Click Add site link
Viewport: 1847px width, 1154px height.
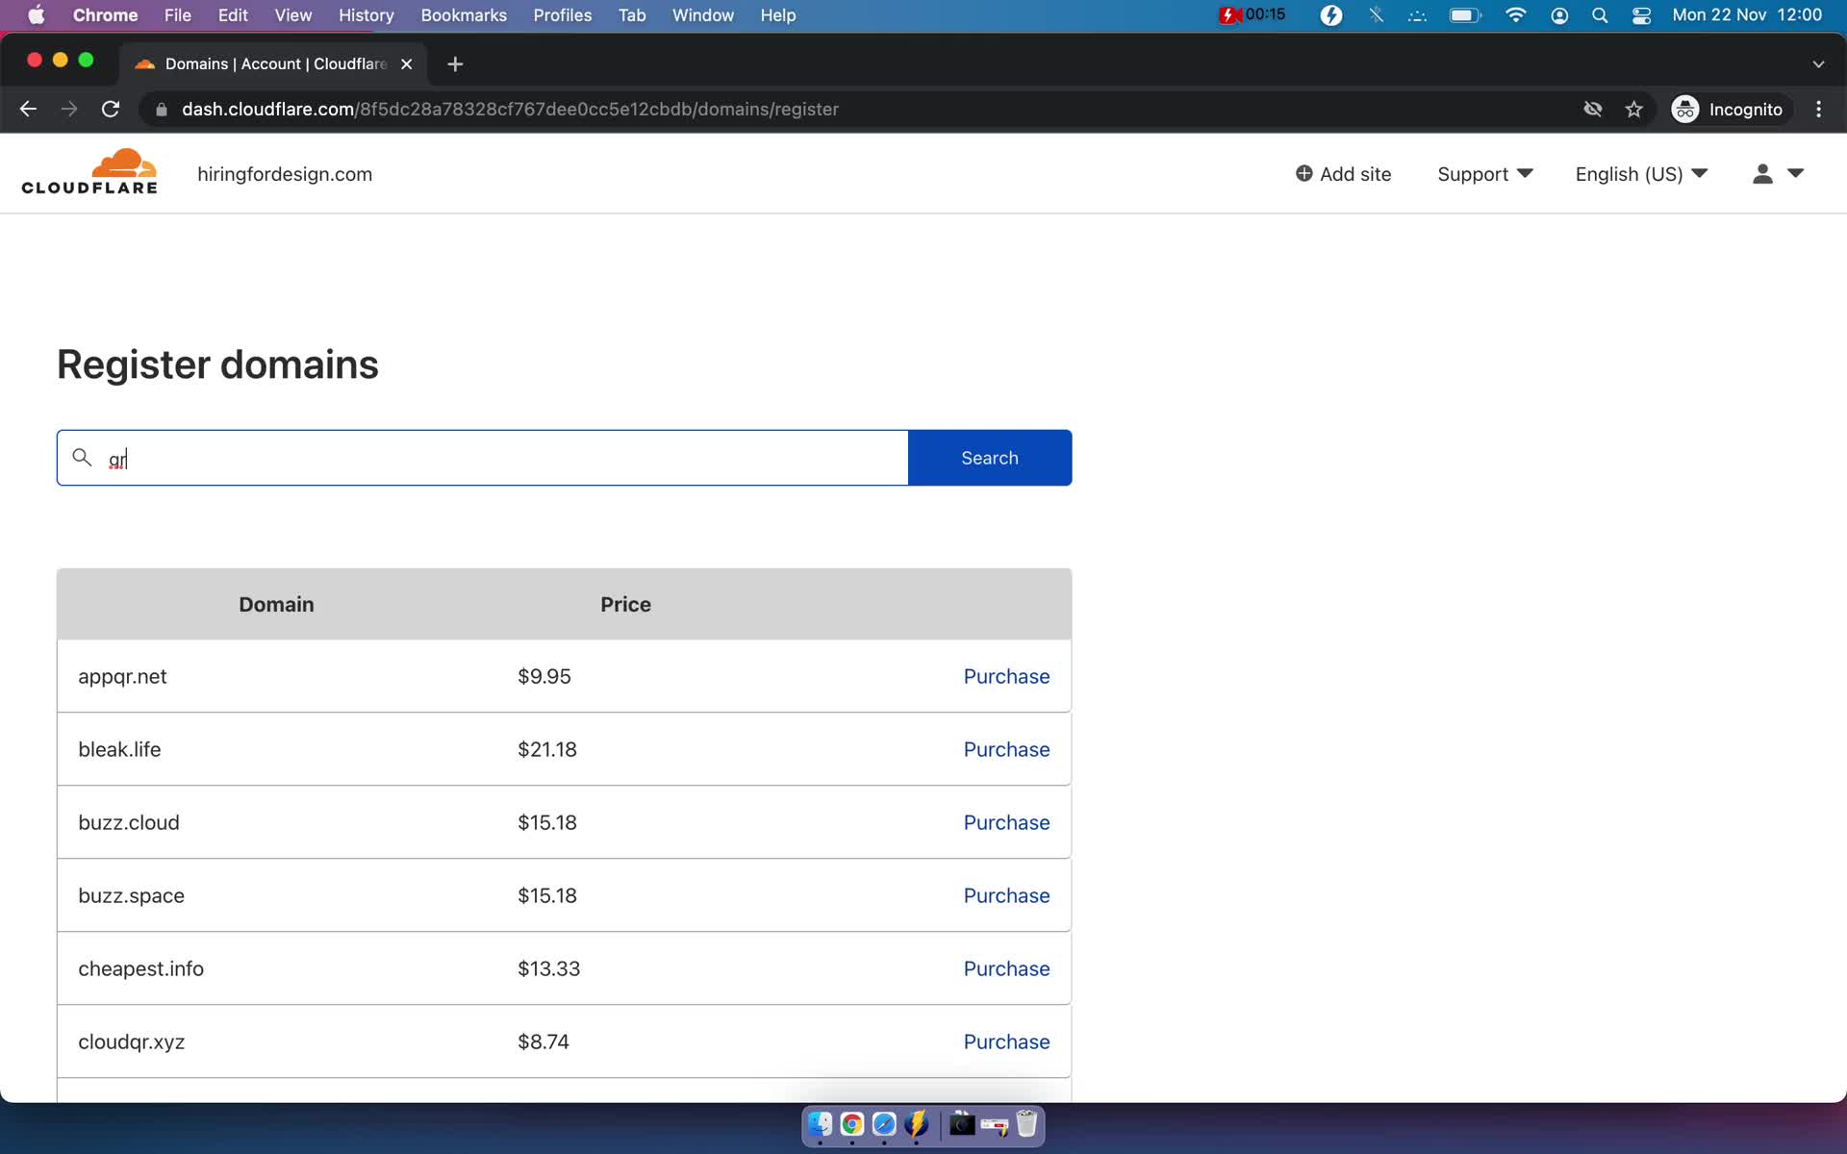tap(1343, 173)
